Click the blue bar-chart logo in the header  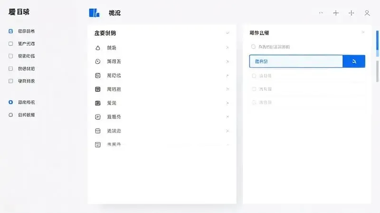coord(94,13)
